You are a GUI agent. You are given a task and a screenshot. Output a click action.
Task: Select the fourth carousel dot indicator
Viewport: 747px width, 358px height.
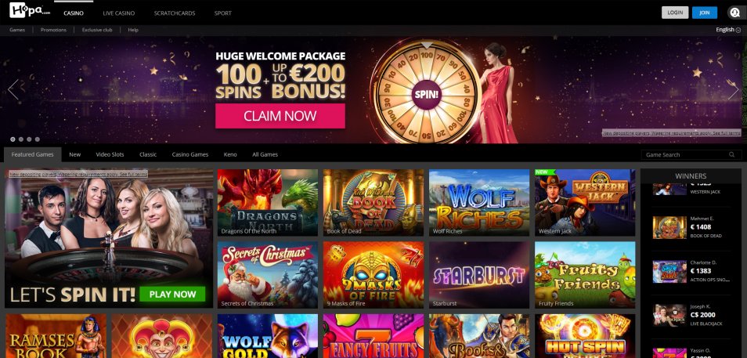coord(37,139)
